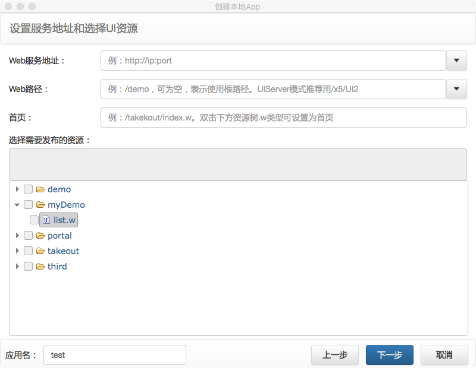This screenshot has width=476, height=368.
Task: Click the 下一步 button
Action: coord(389,354)
